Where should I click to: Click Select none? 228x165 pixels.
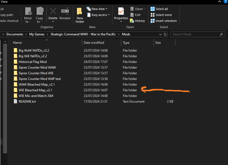161,15
